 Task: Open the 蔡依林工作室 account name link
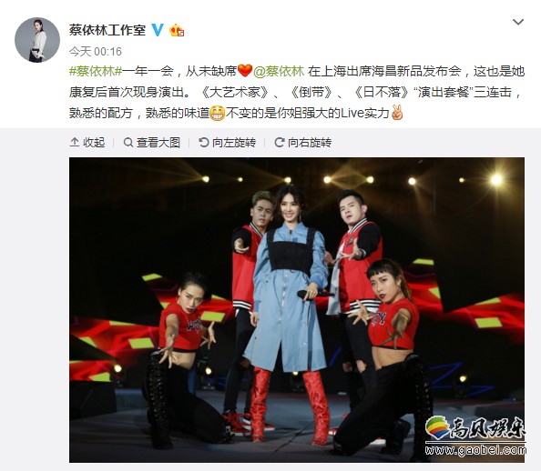tap(107, 30)
